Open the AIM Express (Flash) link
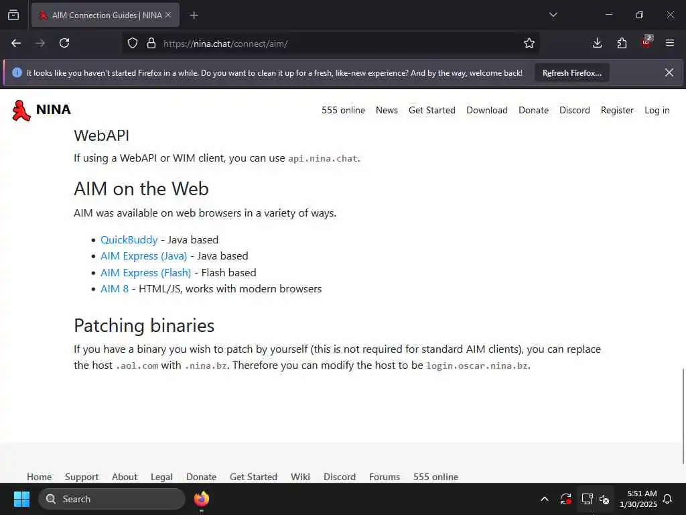Image resolution: width=686 pixels, height=515 pixels. (145, 273)
